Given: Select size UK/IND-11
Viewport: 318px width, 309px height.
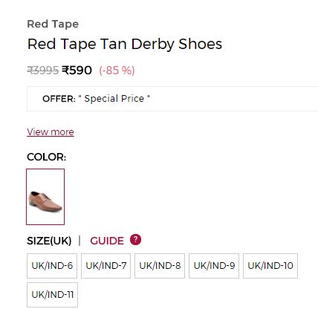Looking at the screenshot, I should point(52,295).
